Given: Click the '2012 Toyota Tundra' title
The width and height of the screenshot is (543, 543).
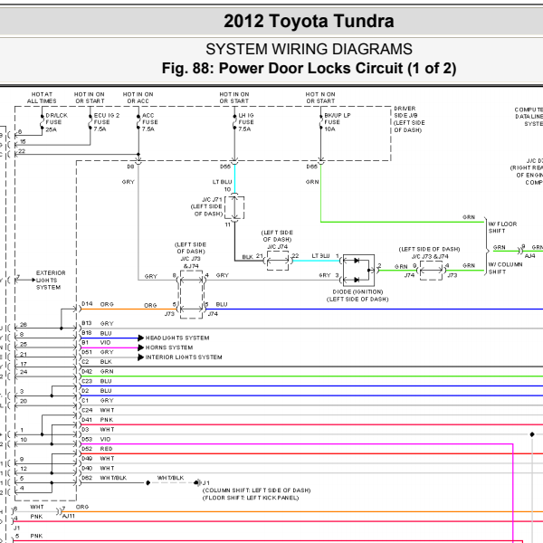Looking at the screenshot, I should point(309,21).
